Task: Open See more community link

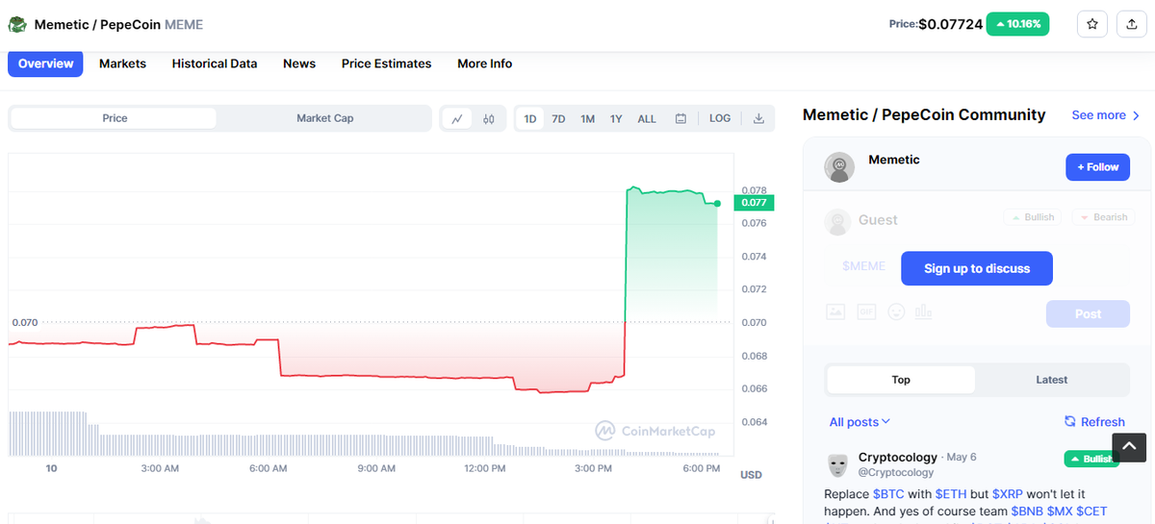Action: tap(1106, 115)
